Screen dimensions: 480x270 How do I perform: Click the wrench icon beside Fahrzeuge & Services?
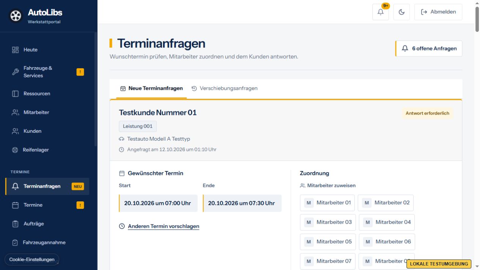pyautogui.click(x=15, y=72)
